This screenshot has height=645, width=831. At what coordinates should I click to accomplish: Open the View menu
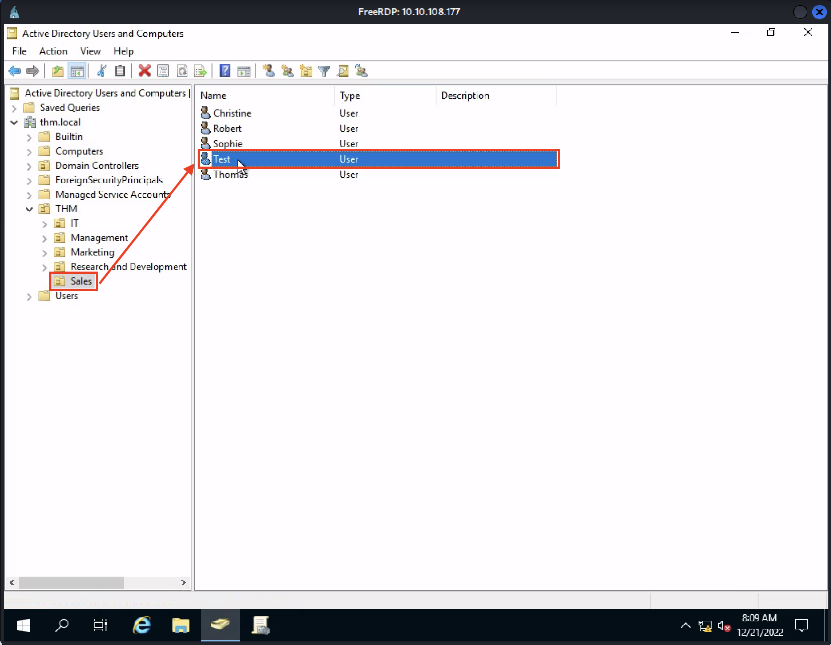[x=90, y=51]
